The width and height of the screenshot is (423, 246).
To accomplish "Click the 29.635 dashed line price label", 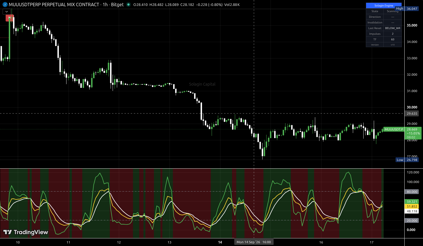I will point(412,114).
